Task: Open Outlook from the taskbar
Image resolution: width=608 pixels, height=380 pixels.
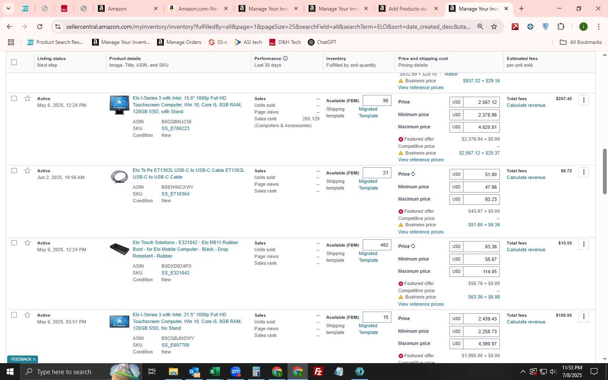Action: (194, 372)
